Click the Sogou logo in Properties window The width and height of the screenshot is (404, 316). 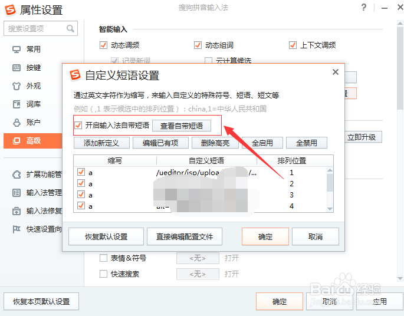pos(11,10)
